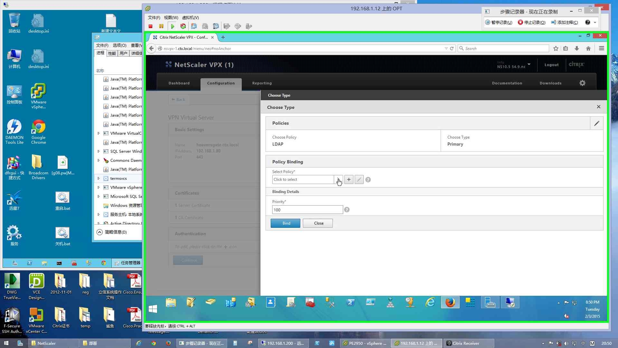Viewport: 618px width, 348px height.
Task: Click the pencil edit icon in Policies header
Action: [x=596, y=123]
